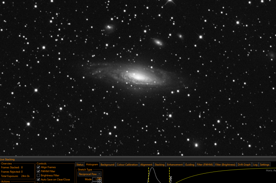Viewport: 276px width, 183px height.
Task: Open the Stacking tab
Action: click(x=159, y=164)
